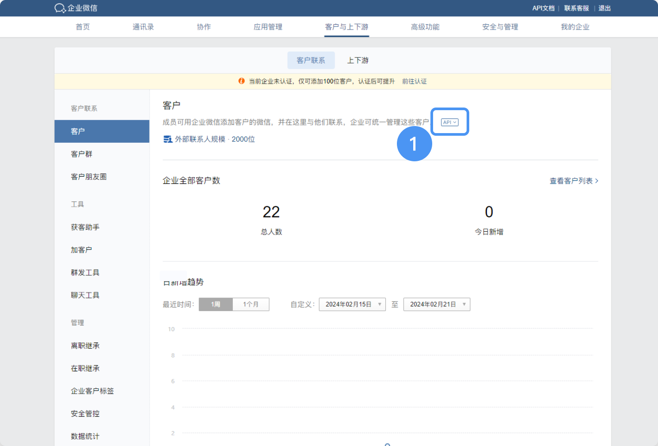Open the 客户与上下游 navigation tab
This screenshot has width=658, height=446.
(347, 27)
